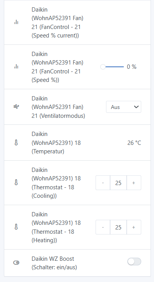Click switch icon beside Daikin WZ Boost
This screenshot has height=282, width=154.
pyautogui.click(x=16, y=263)
